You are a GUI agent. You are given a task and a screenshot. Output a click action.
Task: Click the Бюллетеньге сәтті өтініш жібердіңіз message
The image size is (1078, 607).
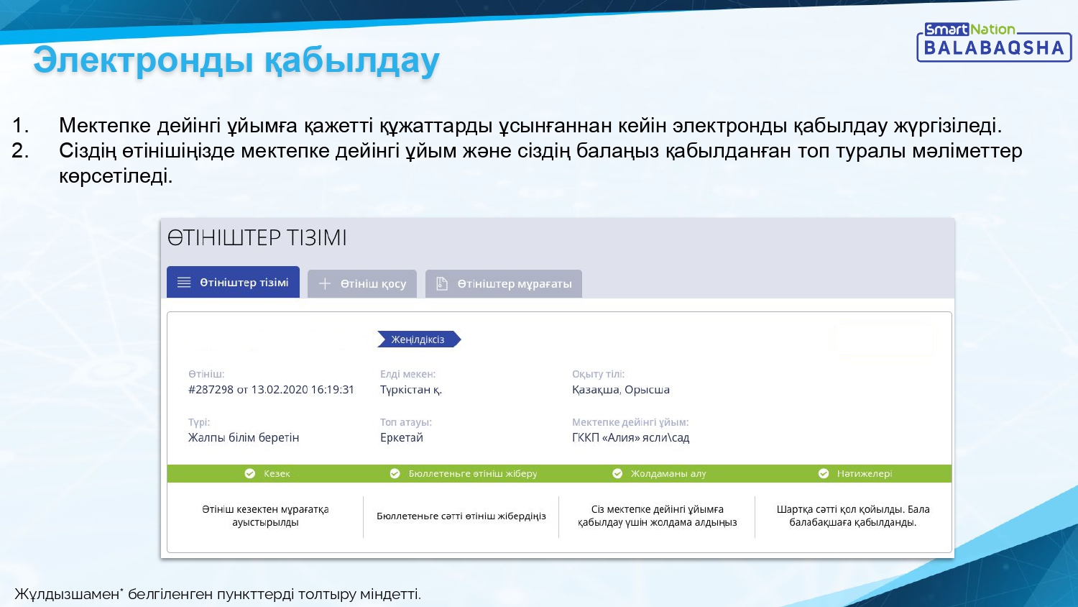click(461, 516)
